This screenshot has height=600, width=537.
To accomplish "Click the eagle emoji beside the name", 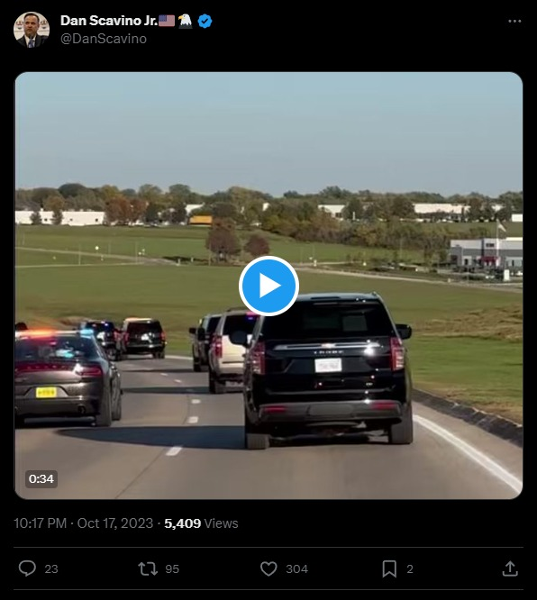I will (x=186, y=21).
